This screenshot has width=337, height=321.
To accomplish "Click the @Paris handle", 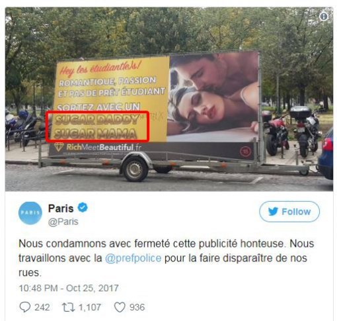I will 63,222.
